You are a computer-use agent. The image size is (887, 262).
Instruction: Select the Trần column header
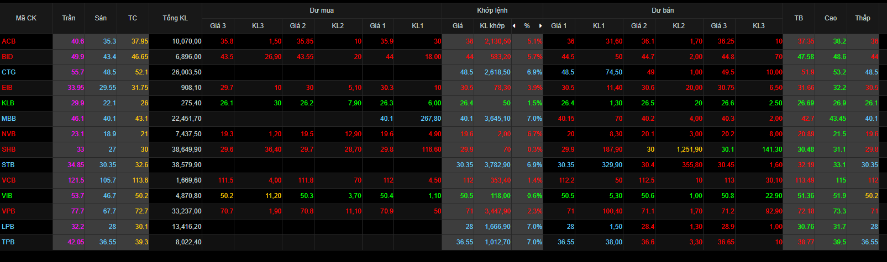[69, 18]
